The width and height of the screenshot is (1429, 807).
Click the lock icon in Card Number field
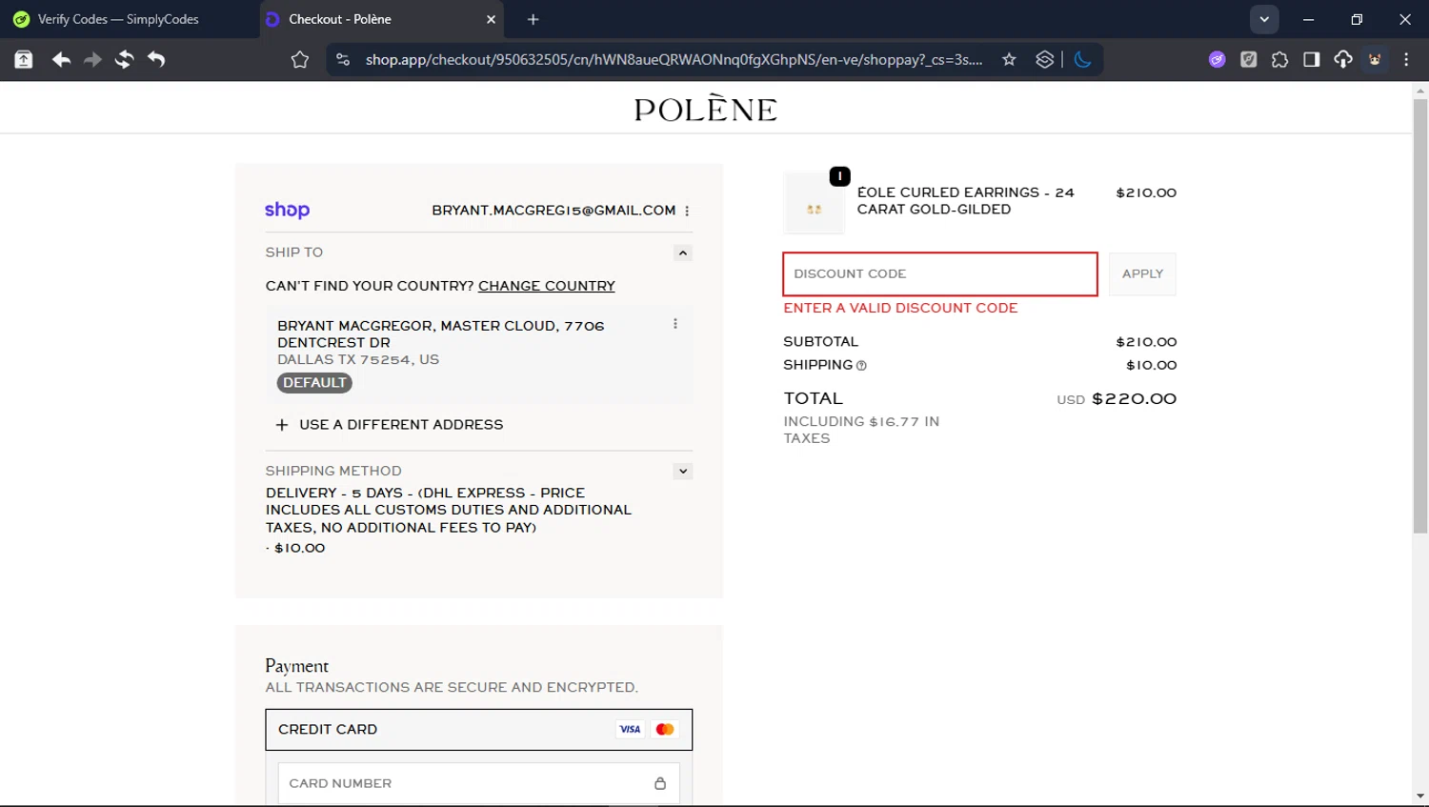tap(660, 783)
